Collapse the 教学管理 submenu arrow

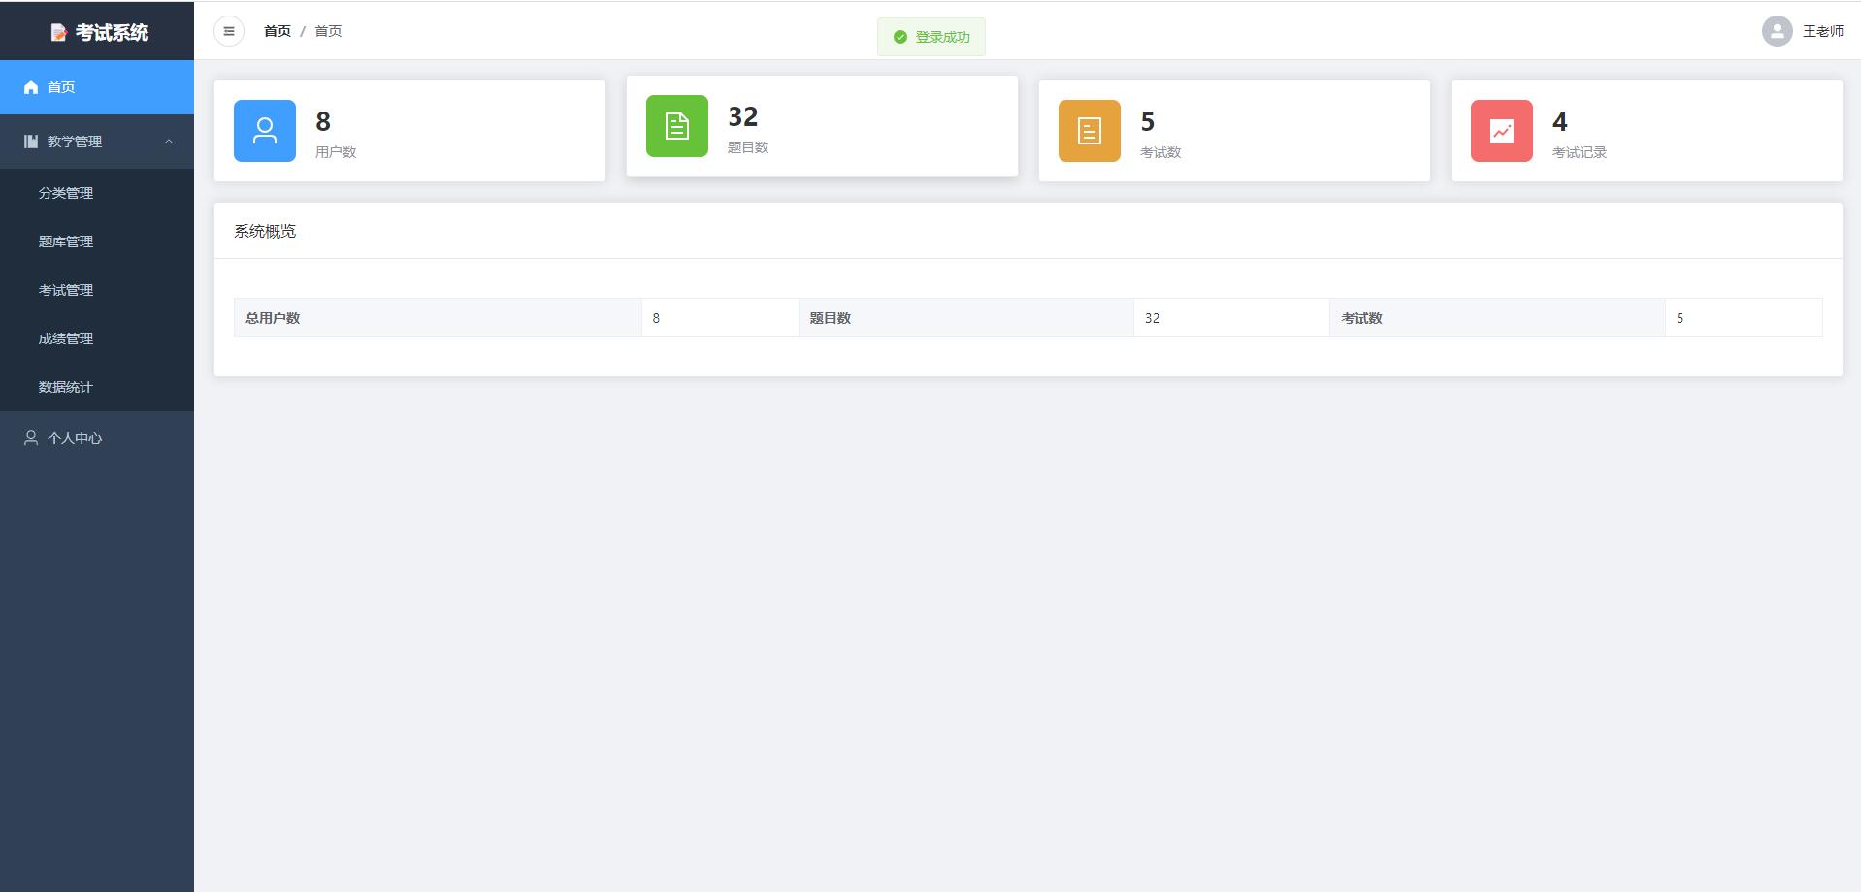169,142
